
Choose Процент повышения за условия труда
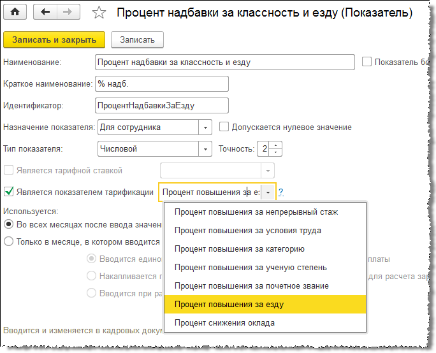pyautogui.click(x=265, y=231)
